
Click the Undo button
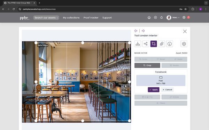click(143, 59)
